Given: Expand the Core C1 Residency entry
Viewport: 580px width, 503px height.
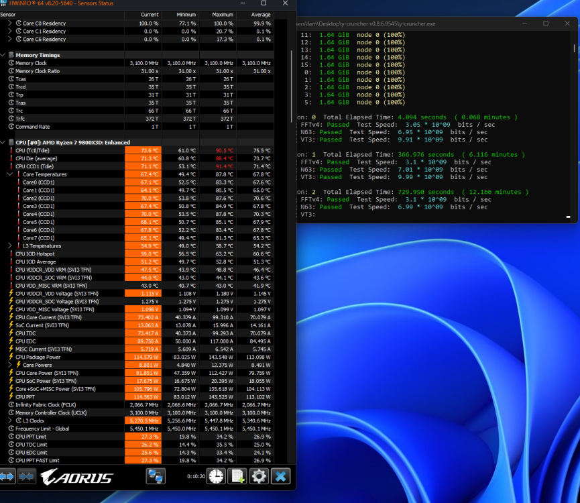Looking at the screenshot, I should [9, 31].
